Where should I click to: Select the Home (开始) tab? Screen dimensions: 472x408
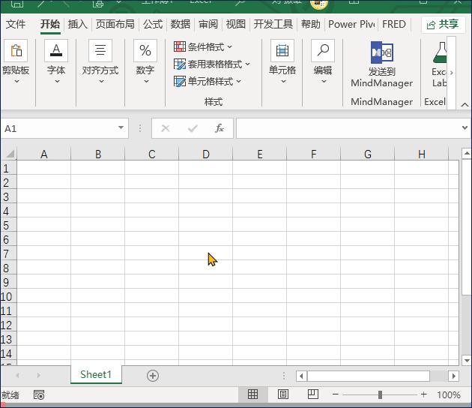tap(50, 24)
